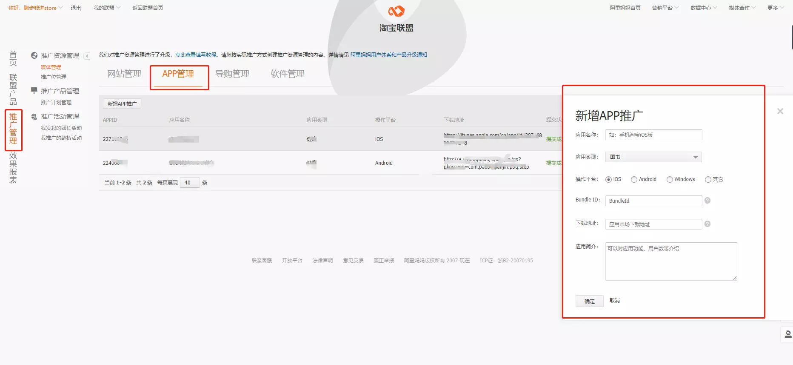
Task: Focus the 下载地址 input field
Action: pos(653,224)
